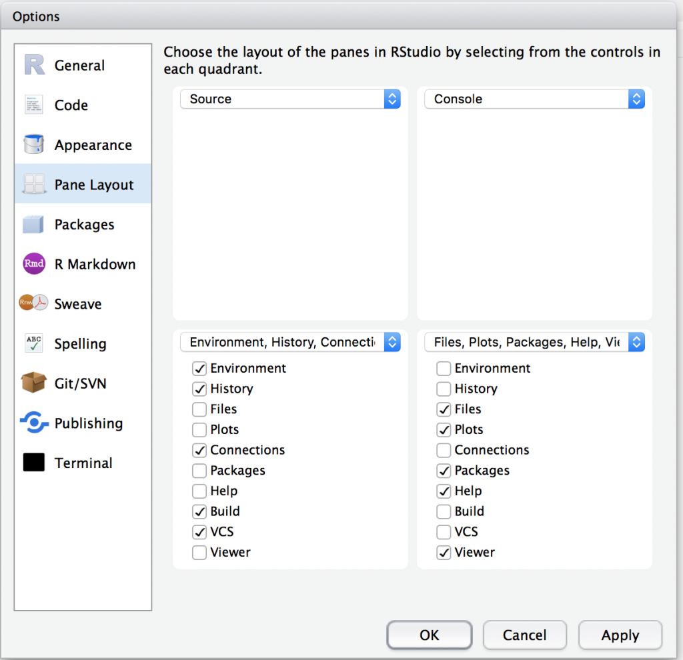Open the Git/SVN cardboard box icon

pos(34,383)
